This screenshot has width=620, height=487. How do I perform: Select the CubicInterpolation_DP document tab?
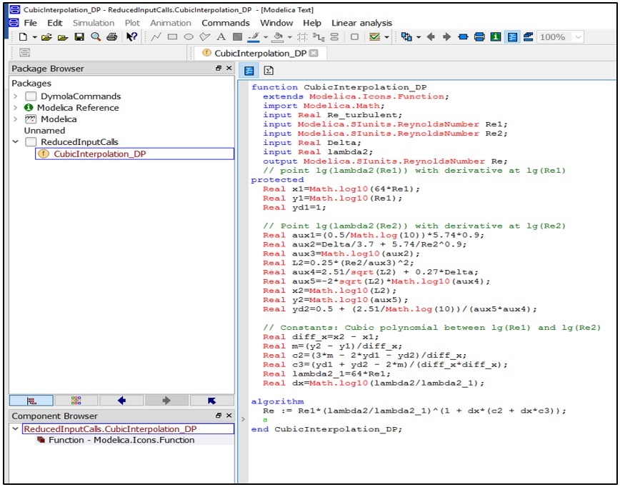(260, 53)
